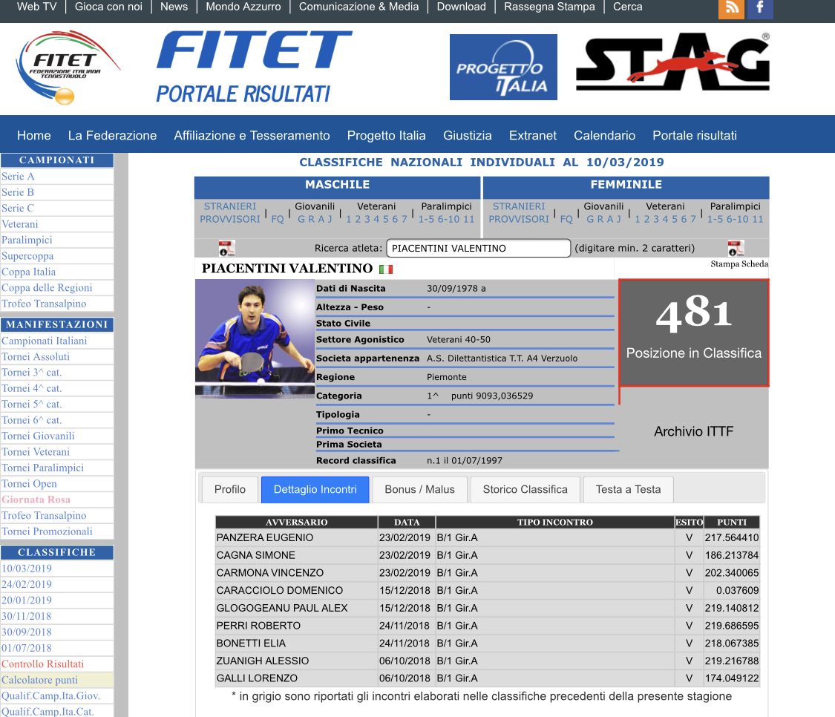Click Valentino Piacentini's player photo

(x=255, y=338)
